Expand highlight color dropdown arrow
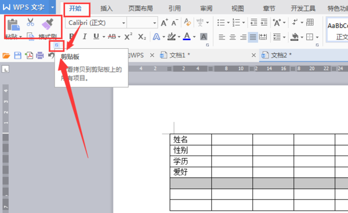348x213 pixels. click(x=179, y=37)
